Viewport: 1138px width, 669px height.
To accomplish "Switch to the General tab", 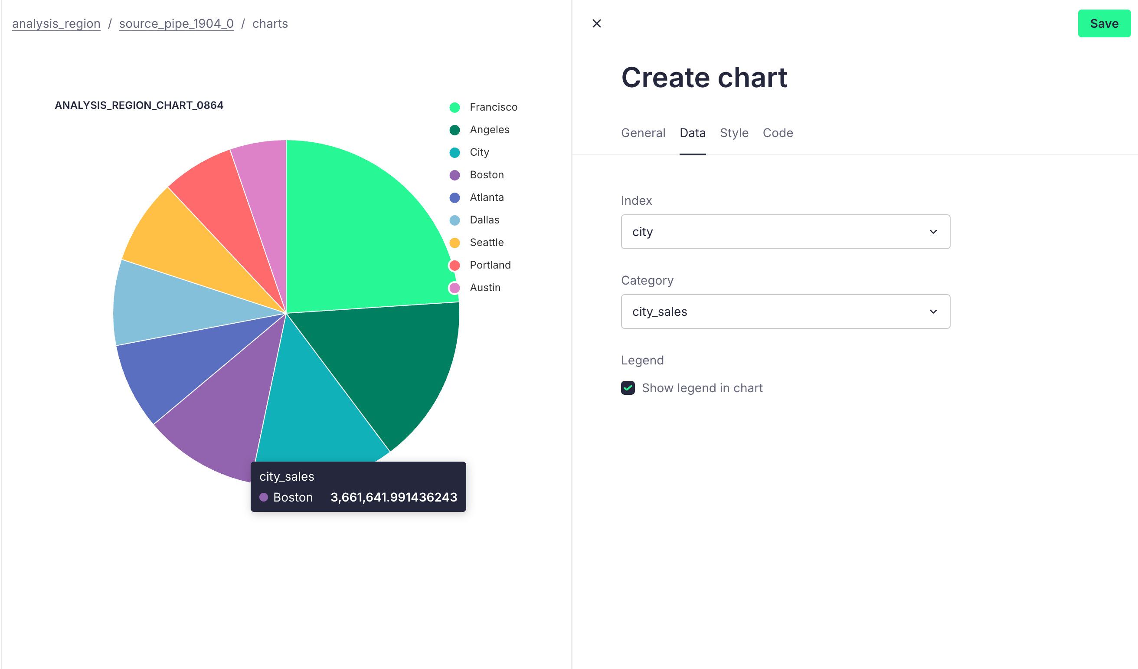I will pos(643,133).
